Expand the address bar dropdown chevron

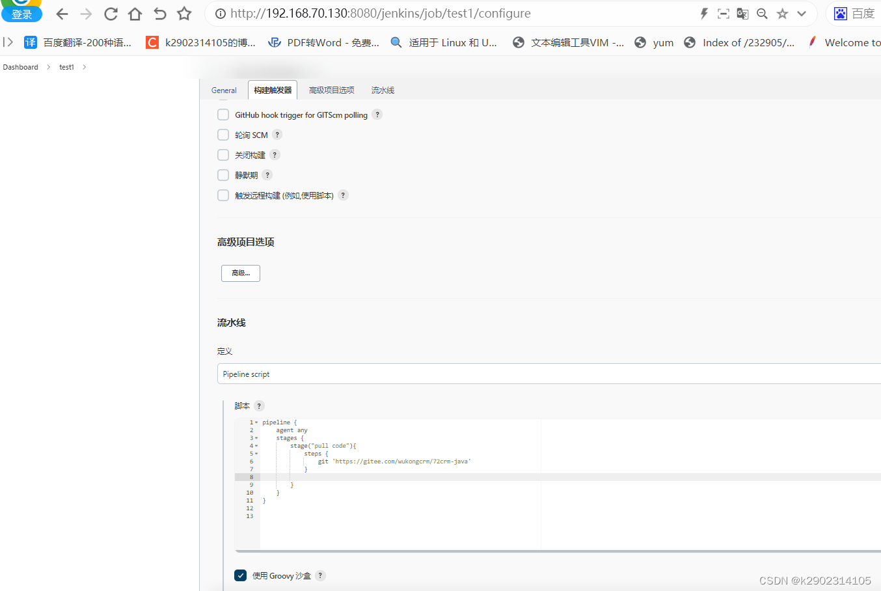(x=802, y=14)
